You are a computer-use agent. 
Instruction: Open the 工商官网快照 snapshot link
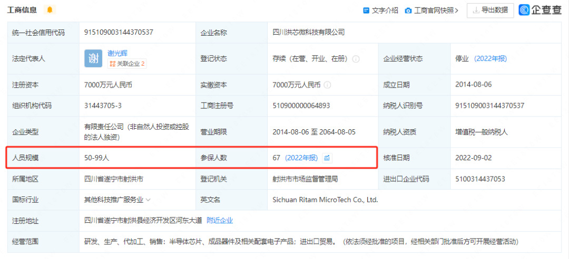[433, 10]
